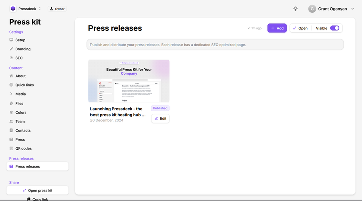Toggle the Visible switch off
362x201 pixels.
tap(335, 28)
